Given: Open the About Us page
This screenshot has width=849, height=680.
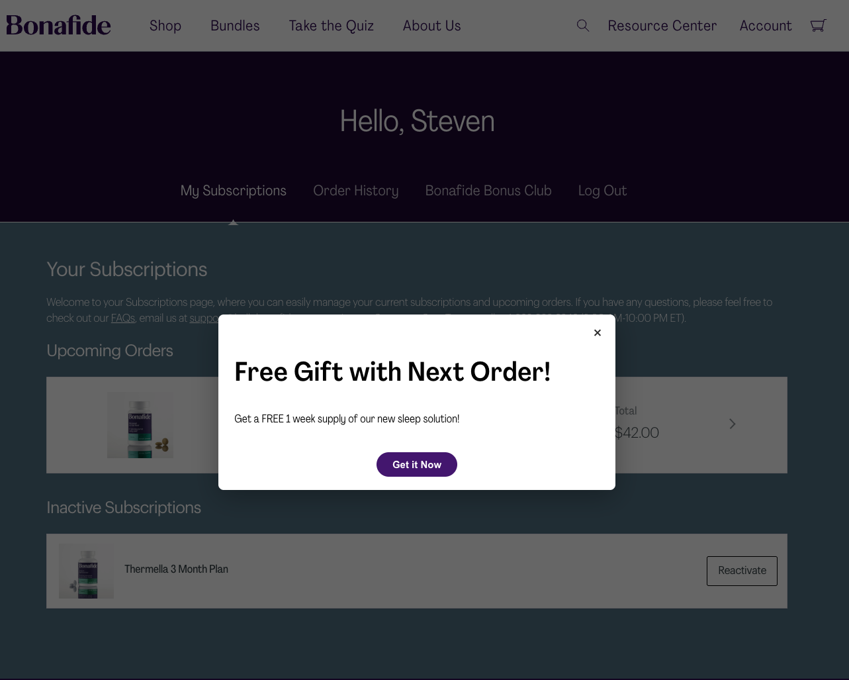Looking at the screenshot, I should (x=431, y=26).
